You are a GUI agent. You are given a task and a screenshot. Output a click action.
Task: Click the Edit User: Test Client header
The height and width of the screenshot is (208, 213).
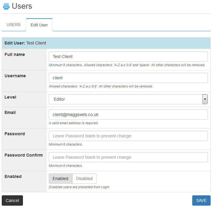[x=25, y=43]
